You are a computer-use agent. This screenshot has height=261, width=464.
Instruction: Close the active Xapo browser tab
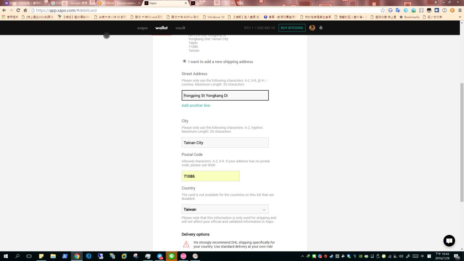pos(186,3)
